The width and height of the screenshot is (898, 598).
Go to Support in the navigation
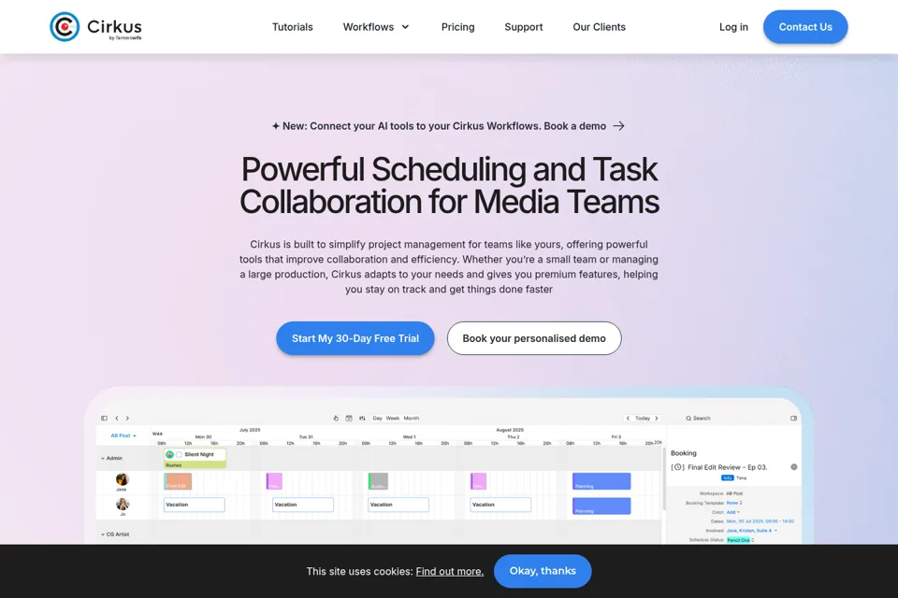(x=524, y=27)
